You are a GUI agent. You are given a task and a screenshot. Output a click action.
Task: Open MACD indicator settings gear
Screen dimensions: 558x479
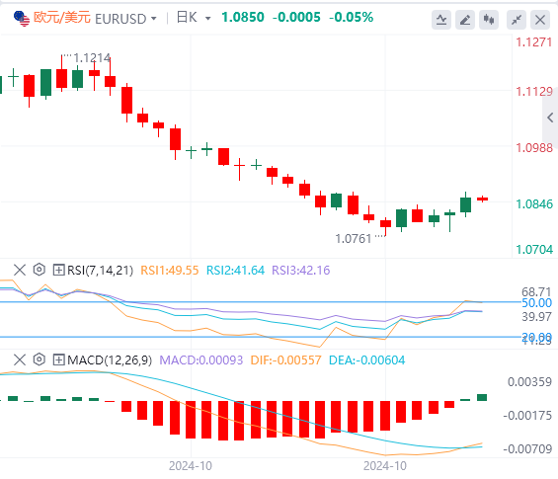pos(40,359)
